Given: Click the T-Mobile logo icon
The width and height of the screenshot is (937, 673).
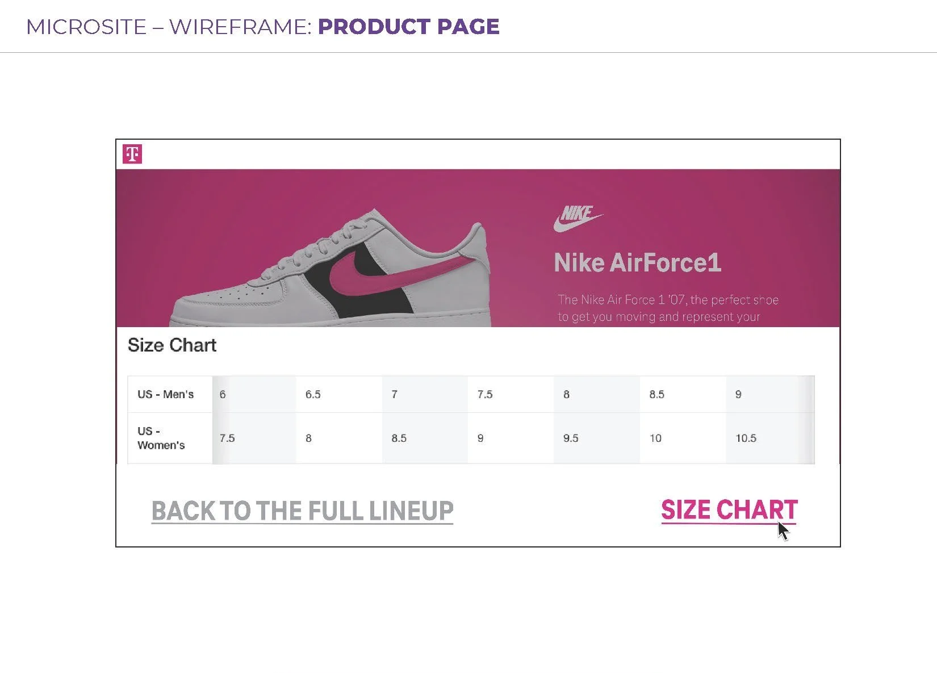Looking at the screenshot, I should pyautogui.click(x=132, y=154).
